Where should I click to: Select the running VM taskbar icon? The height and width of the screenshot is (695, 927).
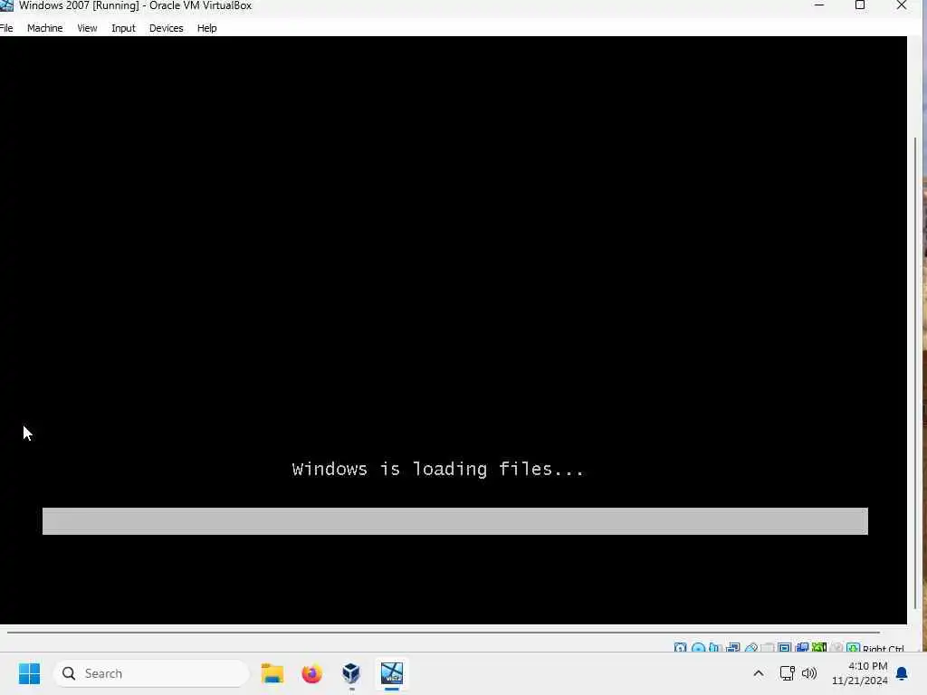click(x=391, y=673)
